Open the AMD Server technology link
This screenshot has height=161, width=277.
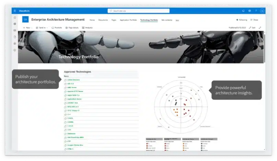[72, 88]
